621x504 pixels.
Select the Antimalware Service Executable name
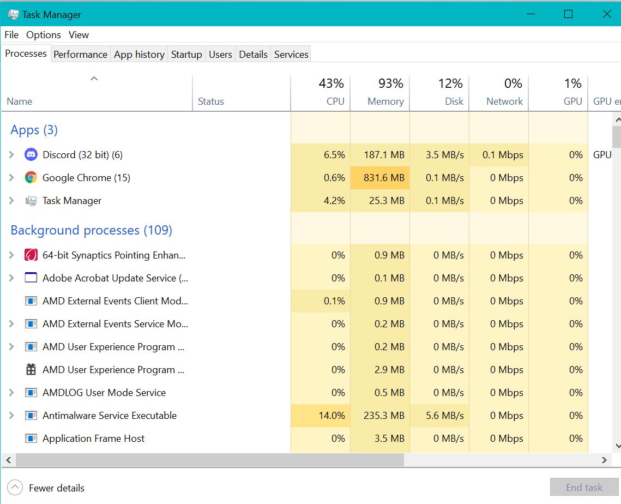click(109, 415)
